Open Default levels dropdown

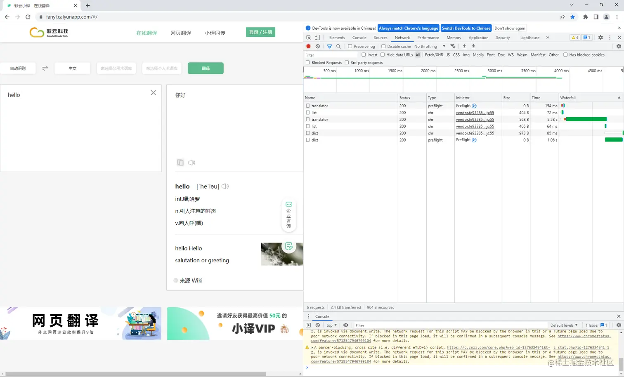pyautogui.click(x=564, y=325)
